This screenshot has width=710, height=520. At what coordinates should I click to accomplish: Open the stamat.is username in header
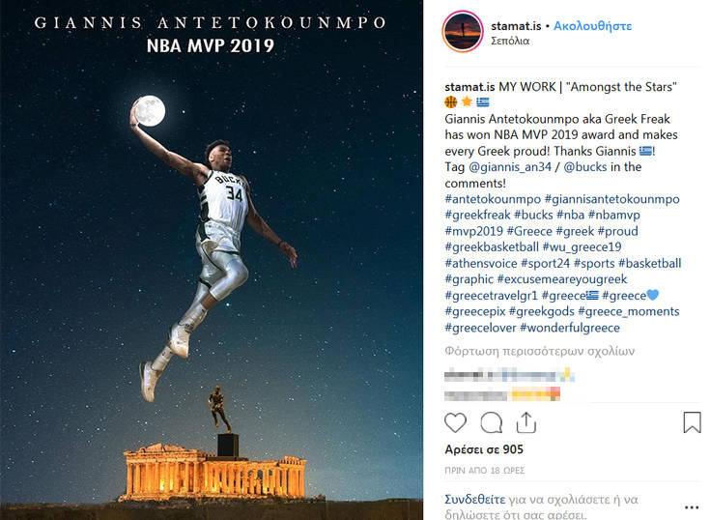click(516, 26)
